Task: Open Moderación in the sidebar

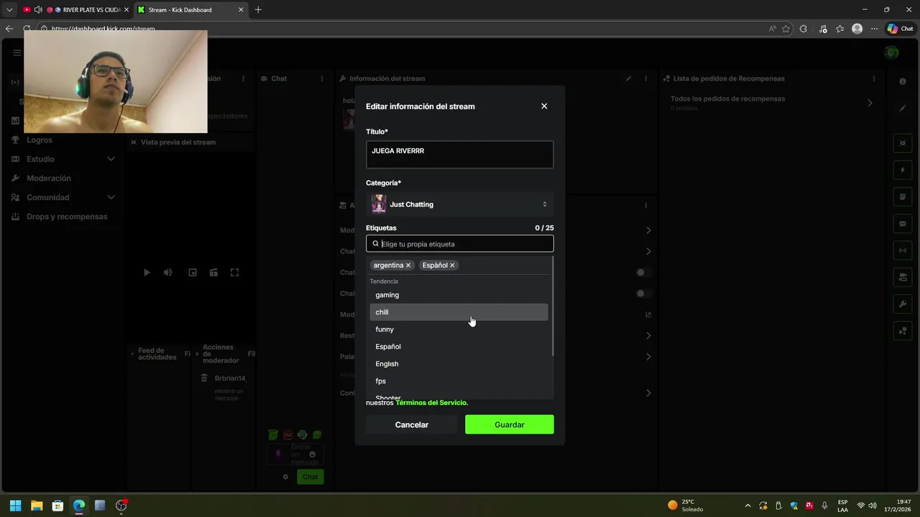Action: (49, 178)
